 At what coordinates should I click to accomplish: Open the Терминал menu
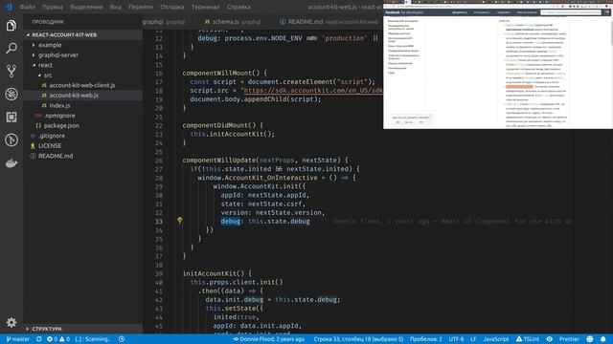pos(206,7)
